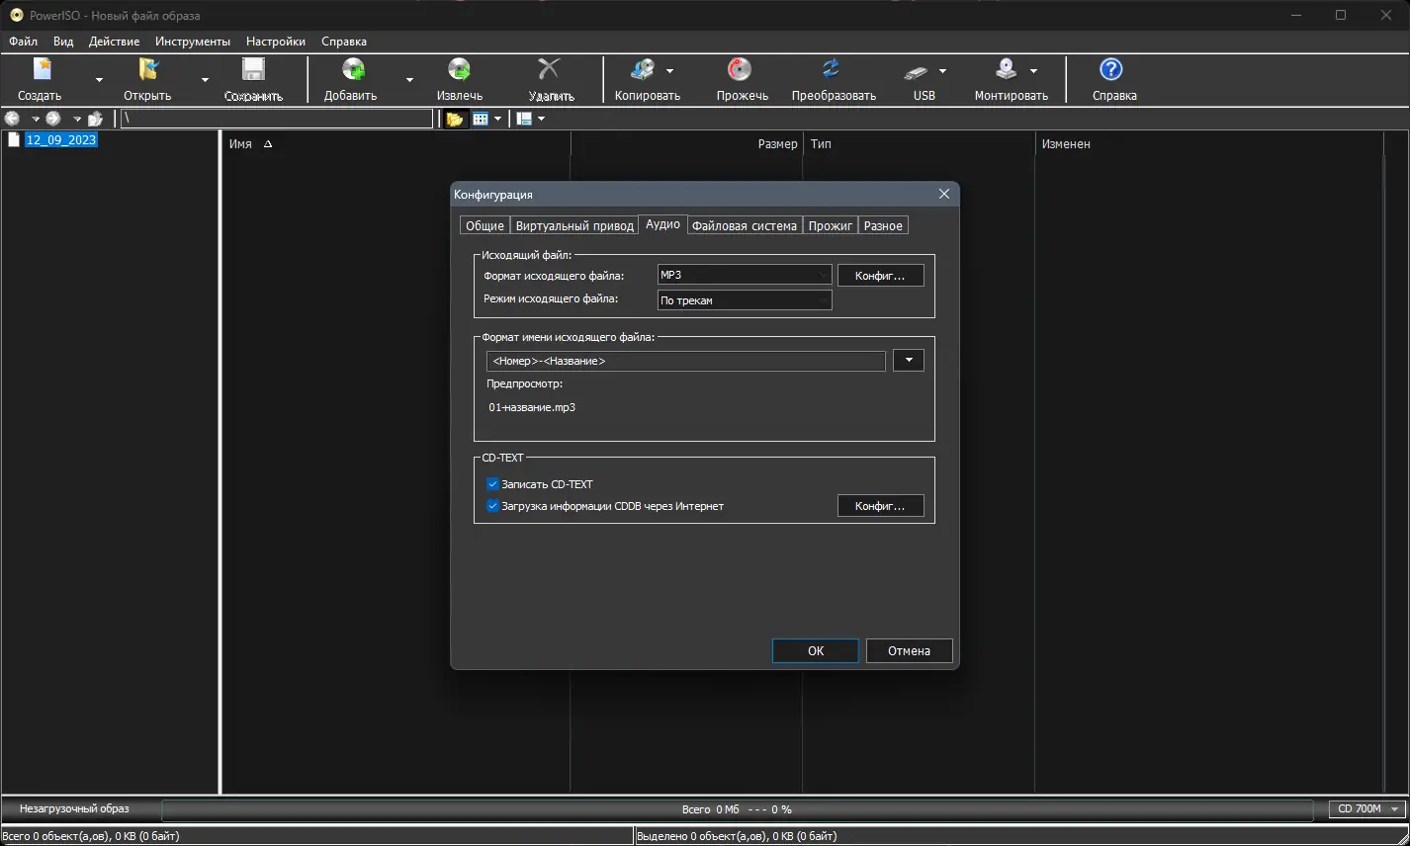Sort the file list by the Изменен column
Viewport: 1410px width, 846px height.
click(x=1208, y=143)
